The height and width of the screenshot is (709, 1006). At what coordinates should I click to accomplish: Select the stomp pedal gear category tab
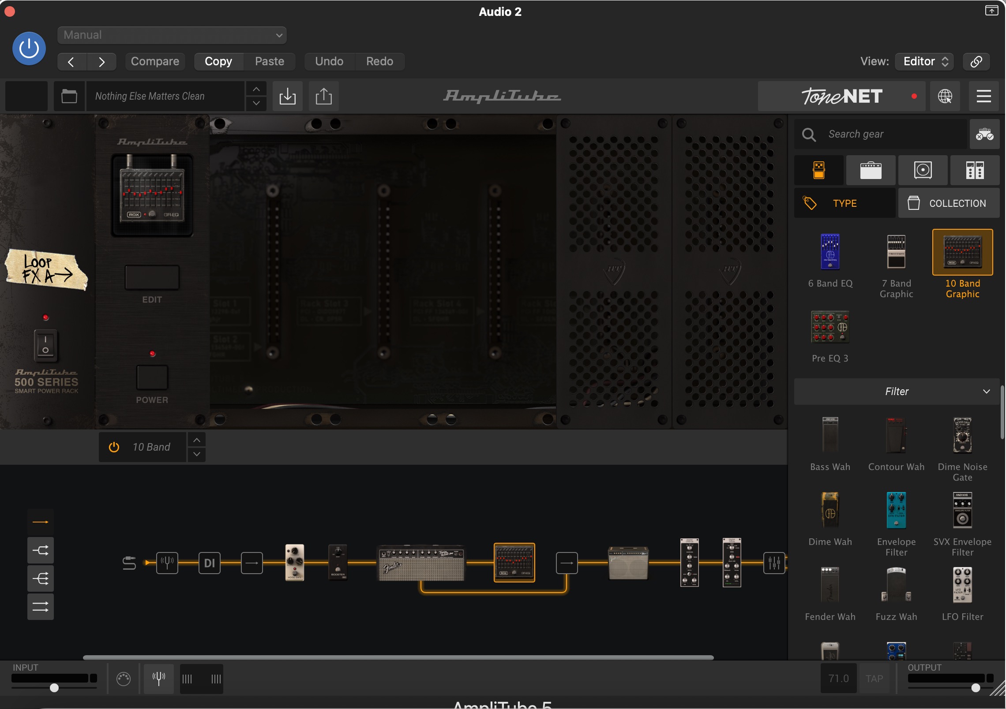coord(819,170)
